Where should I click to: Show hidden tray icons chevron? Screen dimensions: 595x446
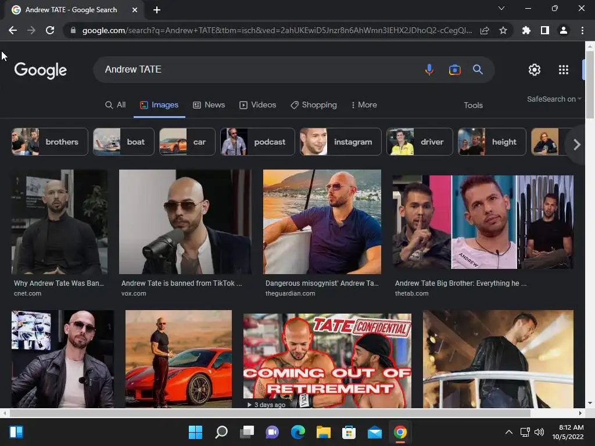(509, 432)
